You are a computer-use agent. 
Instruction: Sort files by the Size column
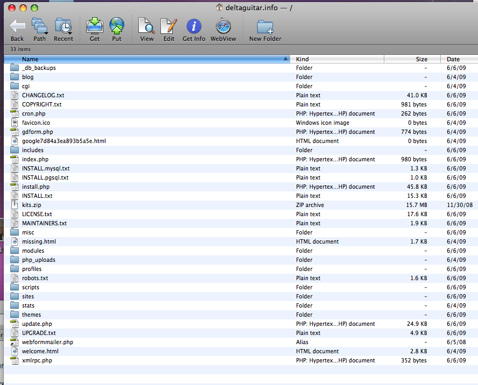412,59
